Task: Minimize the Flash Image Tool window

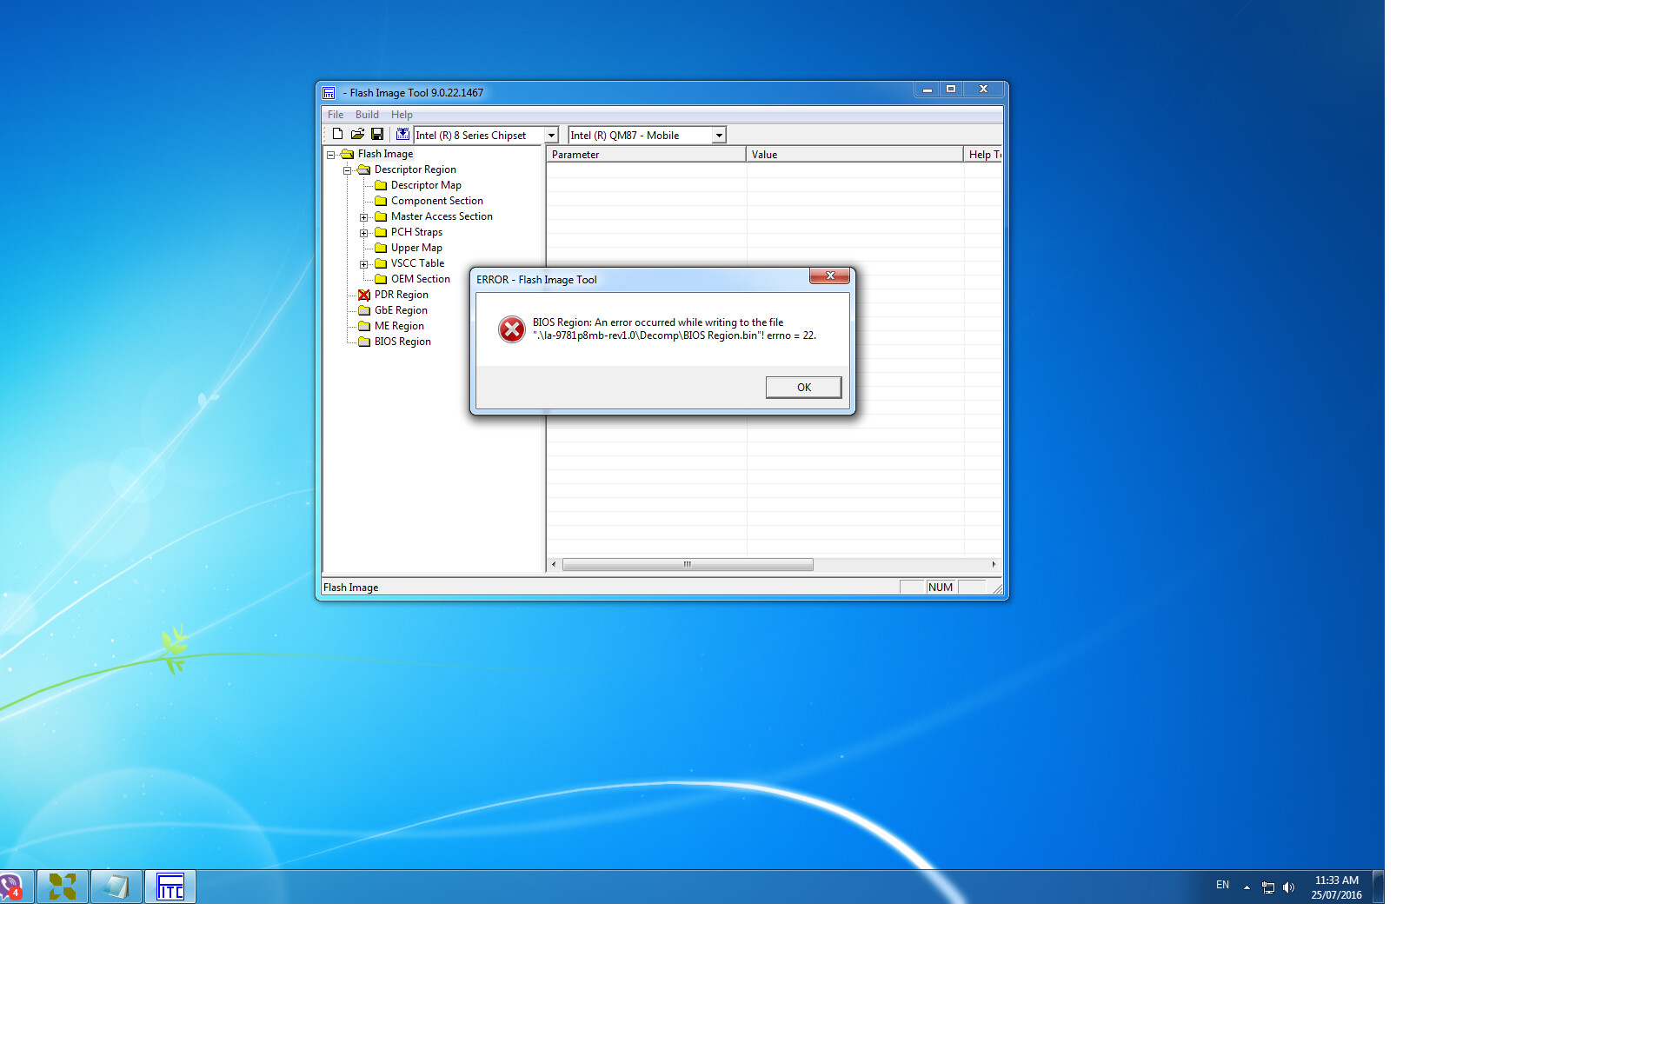Action: point(927,90)
